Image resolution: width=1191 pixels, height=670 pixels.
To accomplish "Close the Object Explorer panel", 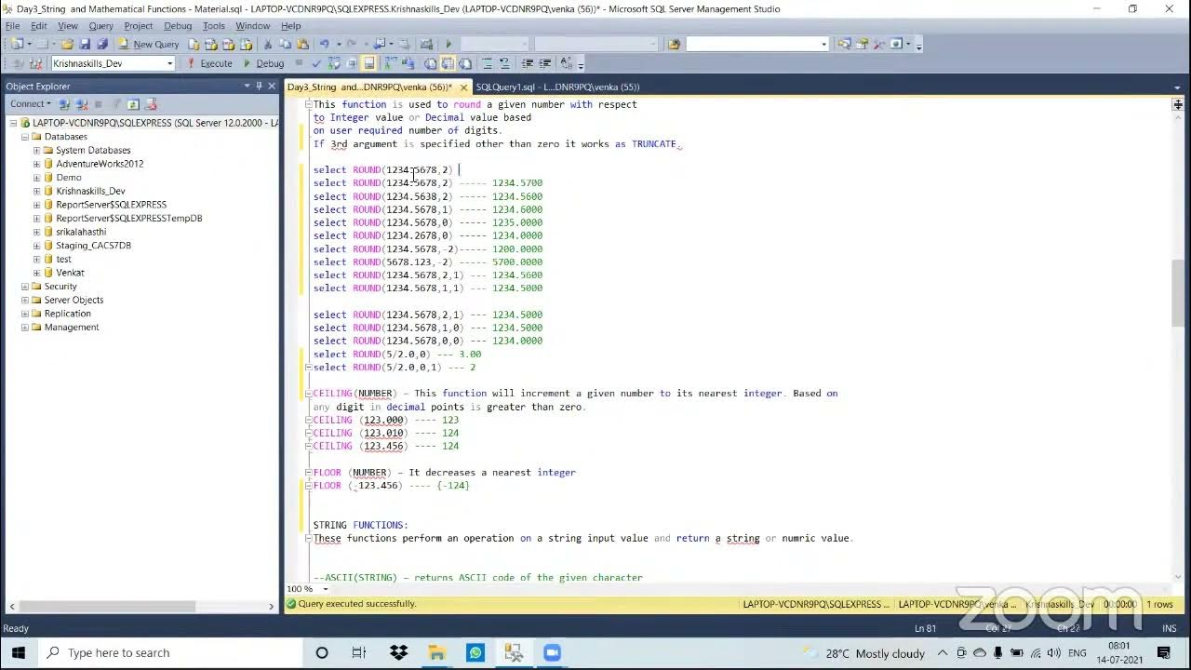I will click(272, 86).
